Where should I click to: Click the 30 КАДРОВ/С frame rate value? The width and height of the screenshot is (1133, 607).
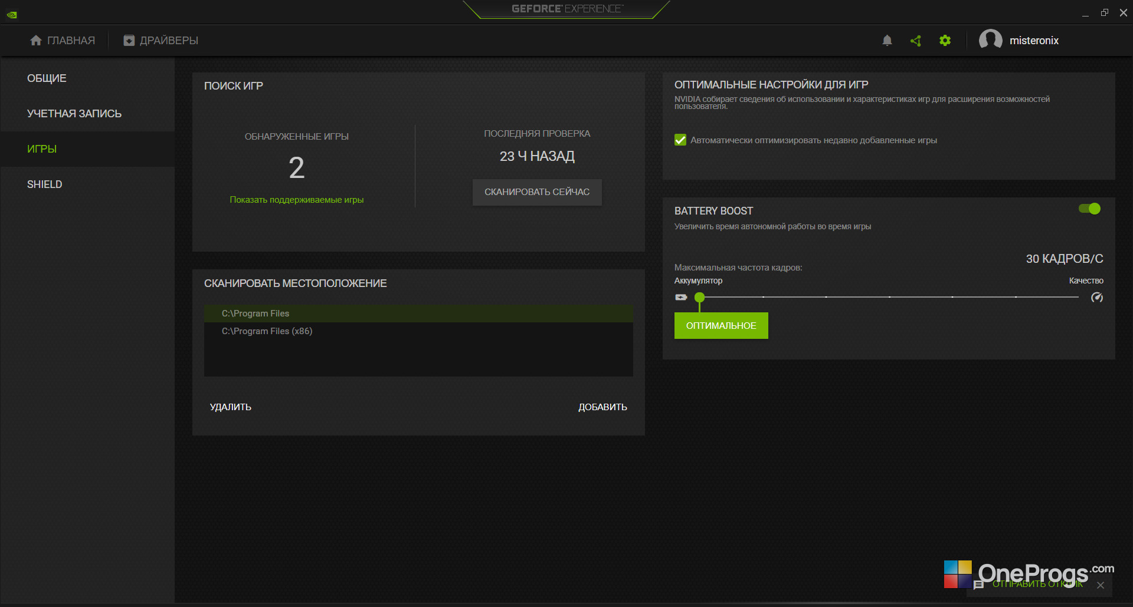(1065, 259)
